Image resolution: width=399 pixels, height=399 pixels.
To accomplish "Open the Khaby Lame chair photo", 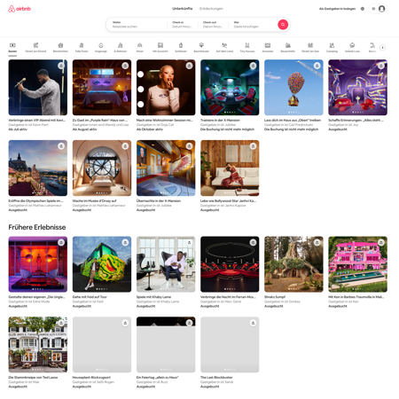I will tap(166, 264).
